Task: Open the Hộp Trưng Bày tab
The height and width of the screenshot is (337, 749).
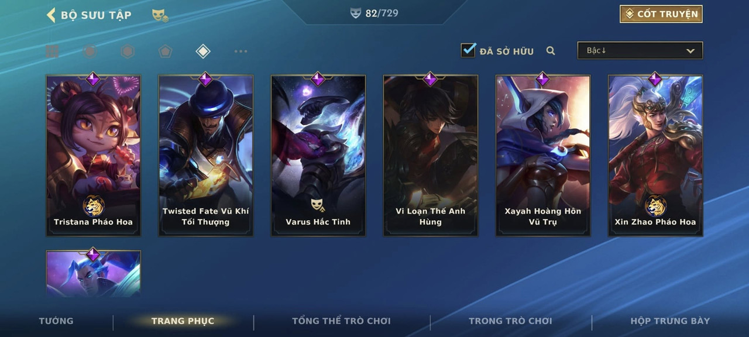Action: [x=670, y=321]
